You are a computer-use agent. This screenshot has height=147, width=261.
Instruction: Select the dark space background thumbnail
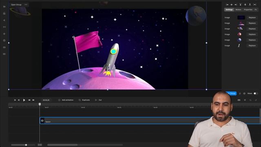click(x=241, y=18)
